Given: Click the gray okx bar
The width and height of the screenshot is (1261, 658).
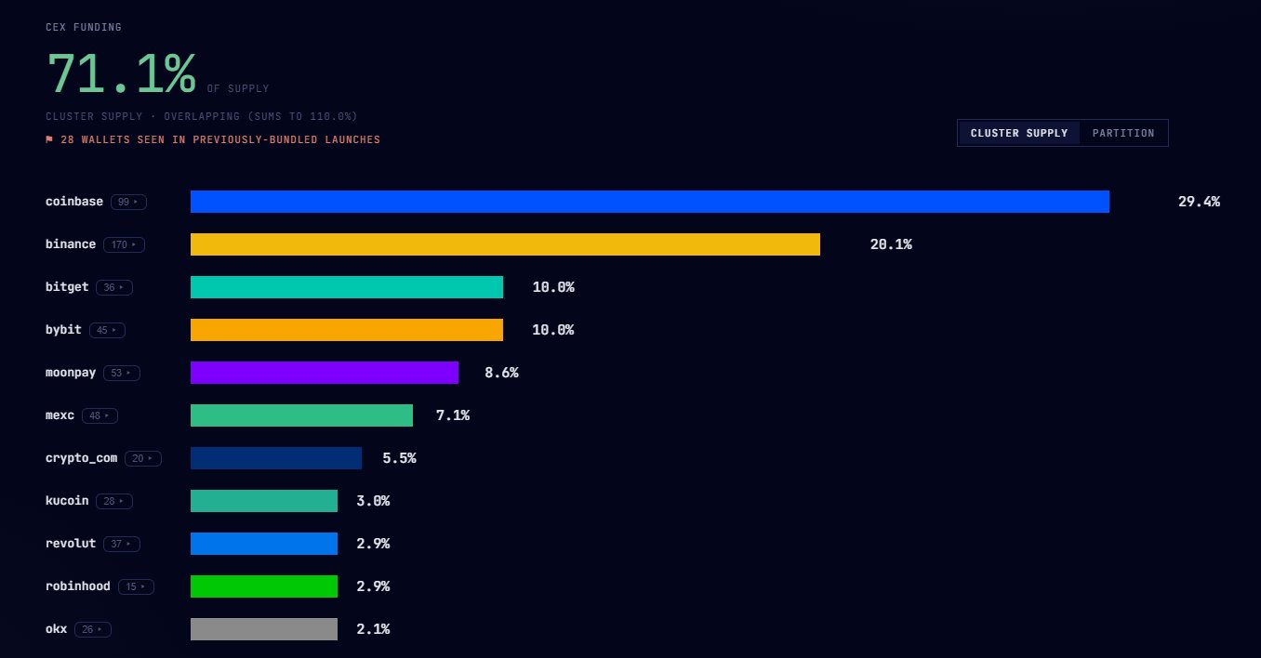Looking at the screenshot, I should pyautogui.click(x=264, y=629).
